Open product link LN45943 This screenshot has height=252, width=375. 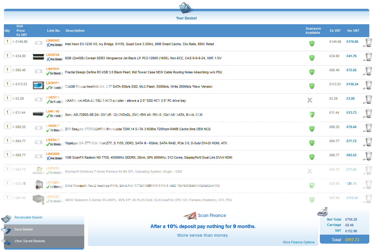tap(53, 40)
